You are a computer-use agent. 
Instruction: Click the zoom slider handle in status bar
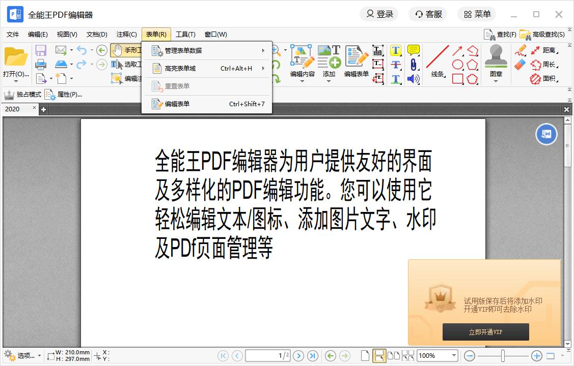[x=503, y=356]
